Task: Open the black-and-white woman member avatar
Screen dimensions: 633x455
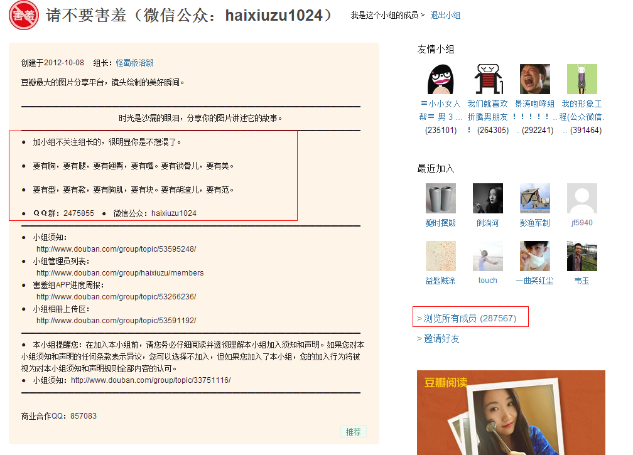Action: coord(488,198)
